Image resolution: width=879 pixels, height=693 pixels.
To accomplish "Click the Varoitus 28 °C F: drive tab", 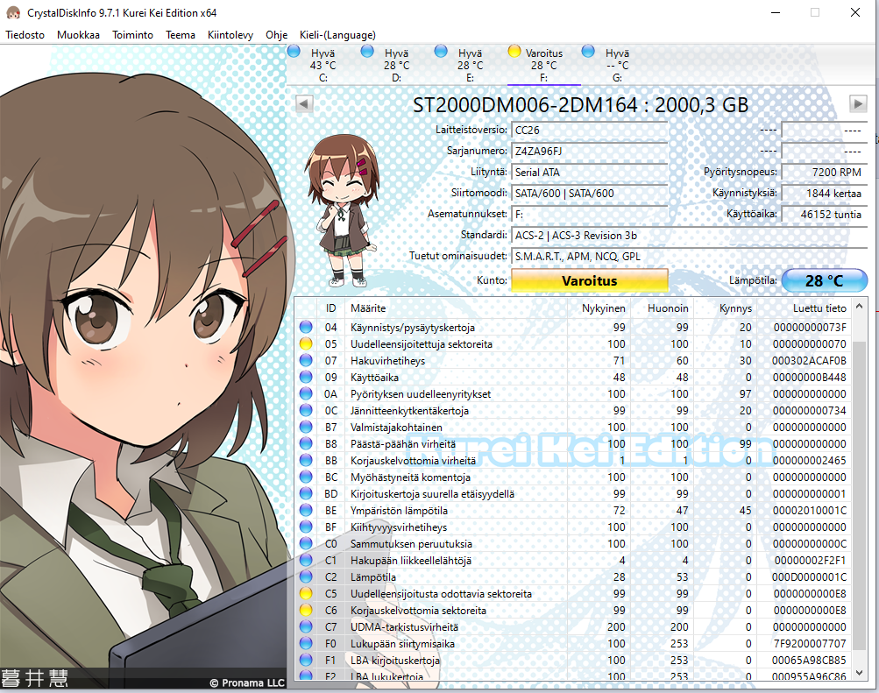I will [x=543, y=65].
